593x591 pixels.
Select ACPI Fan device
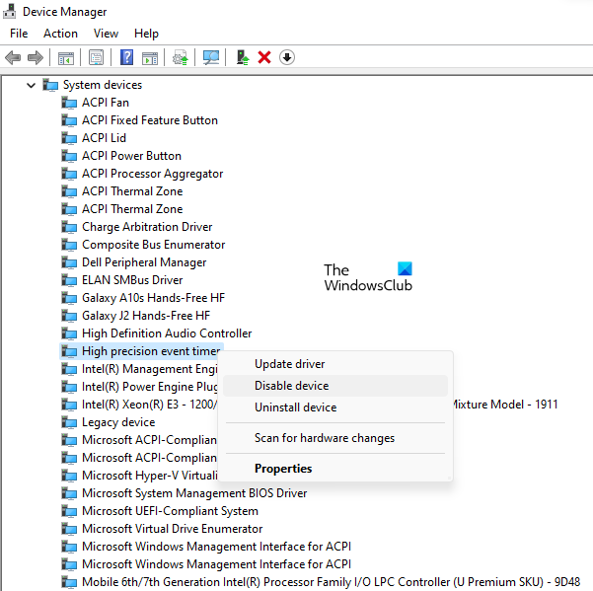coord(106,103)
